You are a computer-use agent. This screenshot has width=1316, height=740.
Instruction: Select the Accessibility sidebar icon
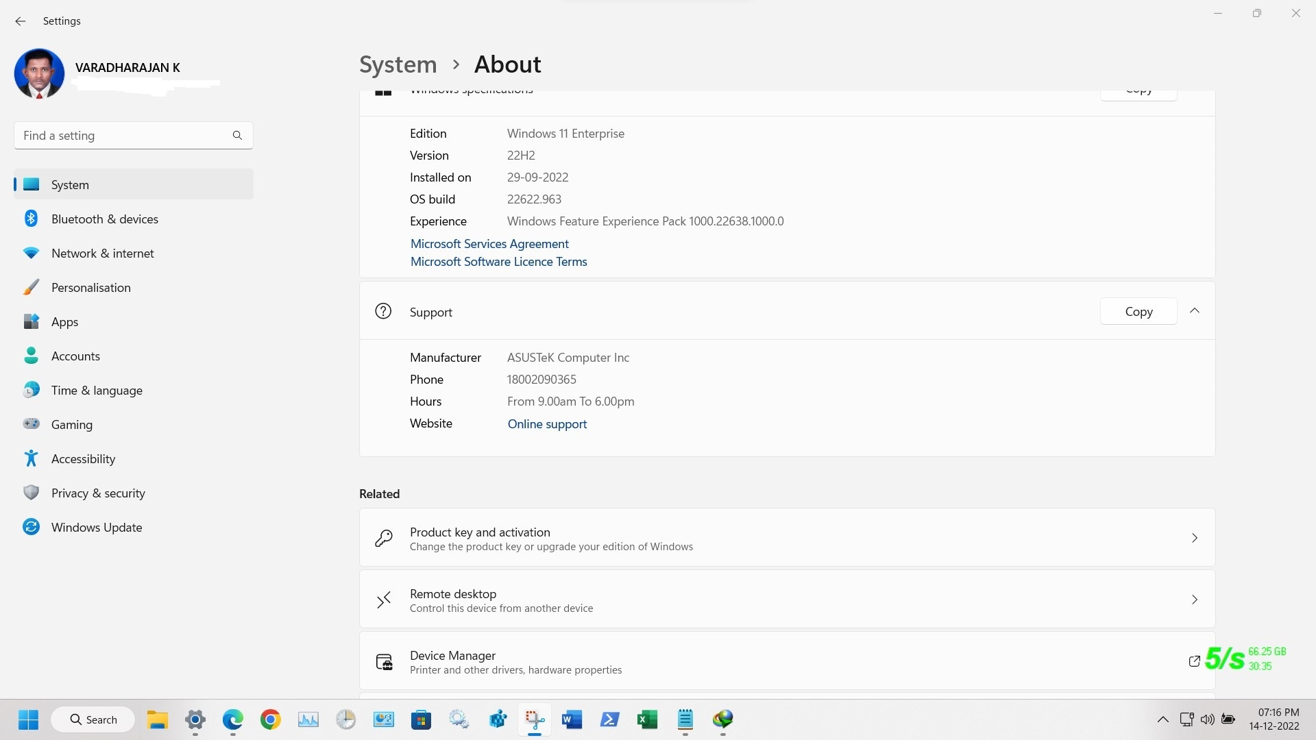[31, 458]
